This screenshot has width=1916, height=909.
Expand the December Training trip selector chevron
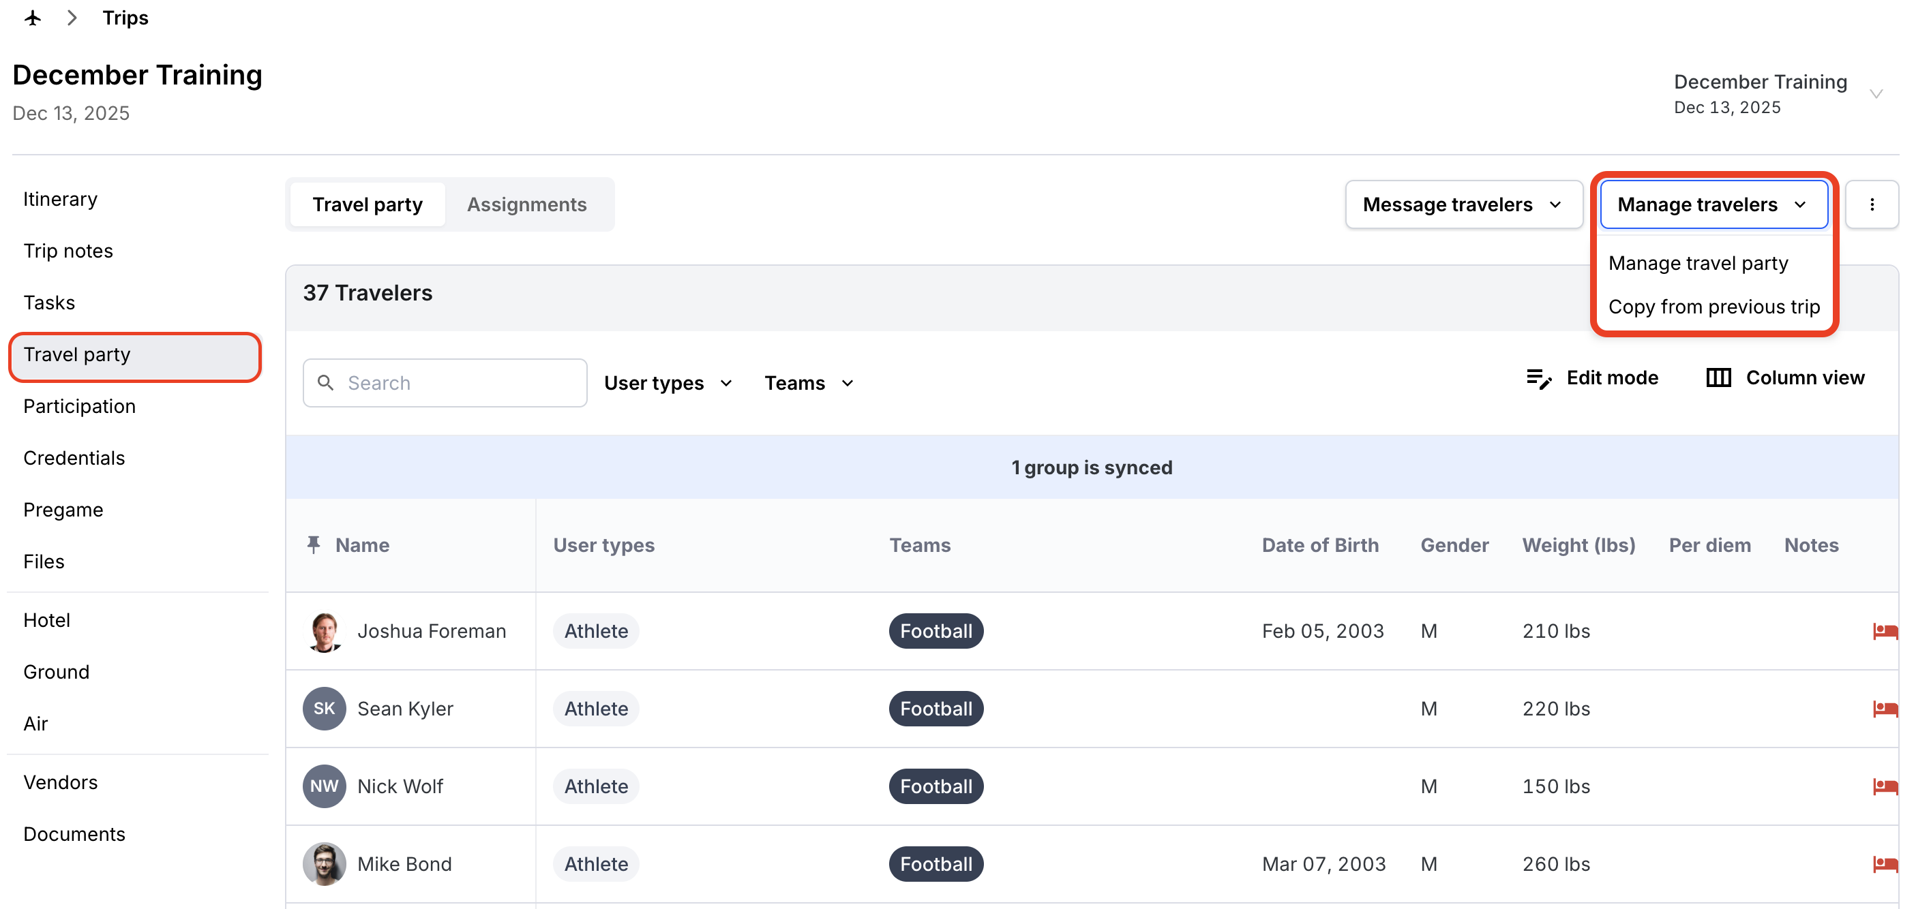(1876, 95)
